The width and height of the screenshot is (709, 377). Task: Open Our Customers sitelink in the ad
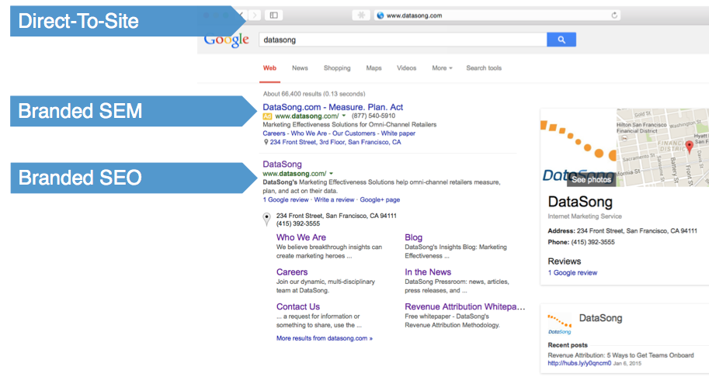tap(353, 133)
